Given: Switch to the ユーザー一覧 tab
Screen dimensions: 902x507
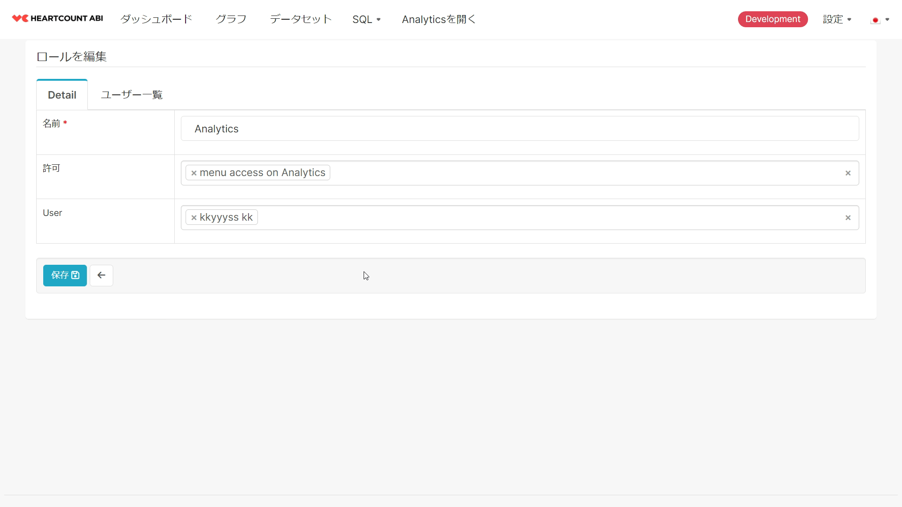Looking at the screenshot, I should (132, 95).
